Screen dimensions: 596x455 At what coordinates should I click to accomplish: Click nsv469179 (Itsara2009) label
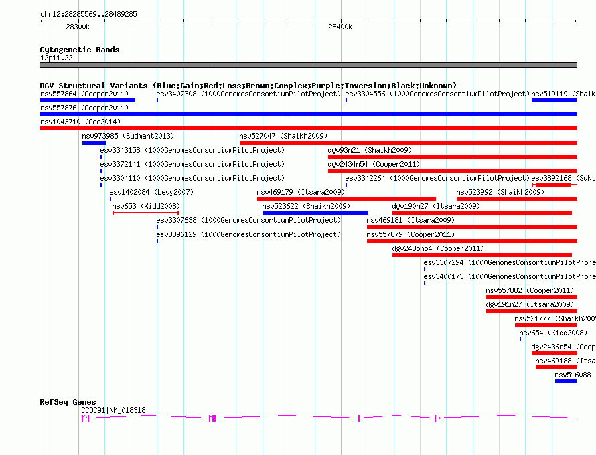[x=301, y=192]
